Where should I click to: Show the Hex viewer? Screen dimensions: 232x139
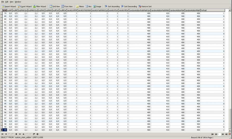(88, 6)
